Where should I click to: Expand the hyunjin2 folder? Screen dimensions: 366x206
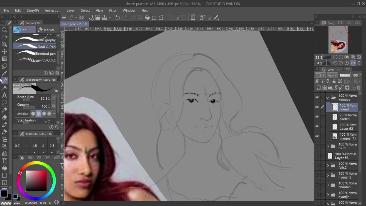pos(328,175)
